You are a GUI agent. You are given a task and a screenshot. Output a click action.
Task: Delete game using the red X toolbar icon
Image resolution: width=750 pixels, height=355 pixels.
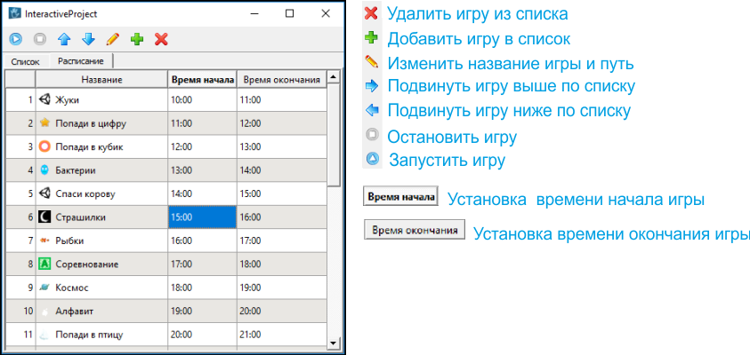[161, 39]
